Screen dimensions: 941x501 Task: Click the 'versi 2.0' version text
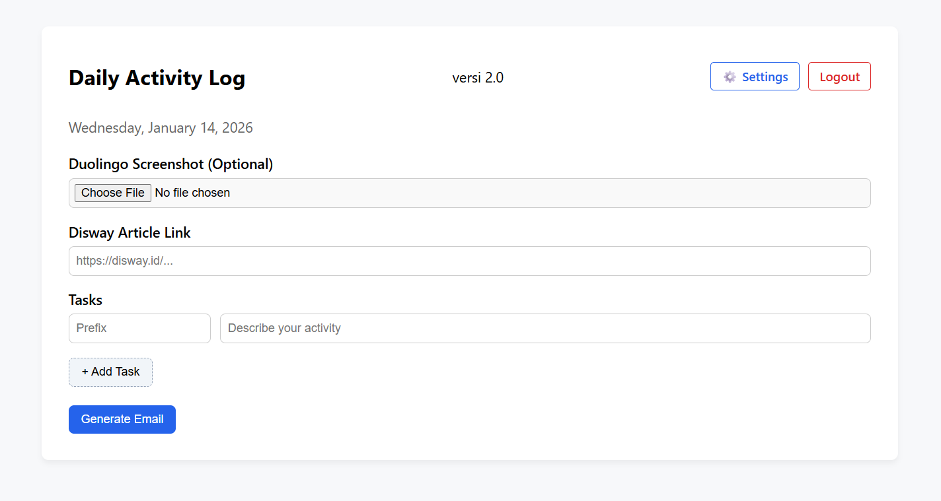(477, 78)
